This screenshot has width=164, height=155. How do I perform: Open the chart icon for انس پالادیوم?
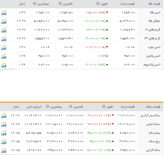click(x=4, y=65)
